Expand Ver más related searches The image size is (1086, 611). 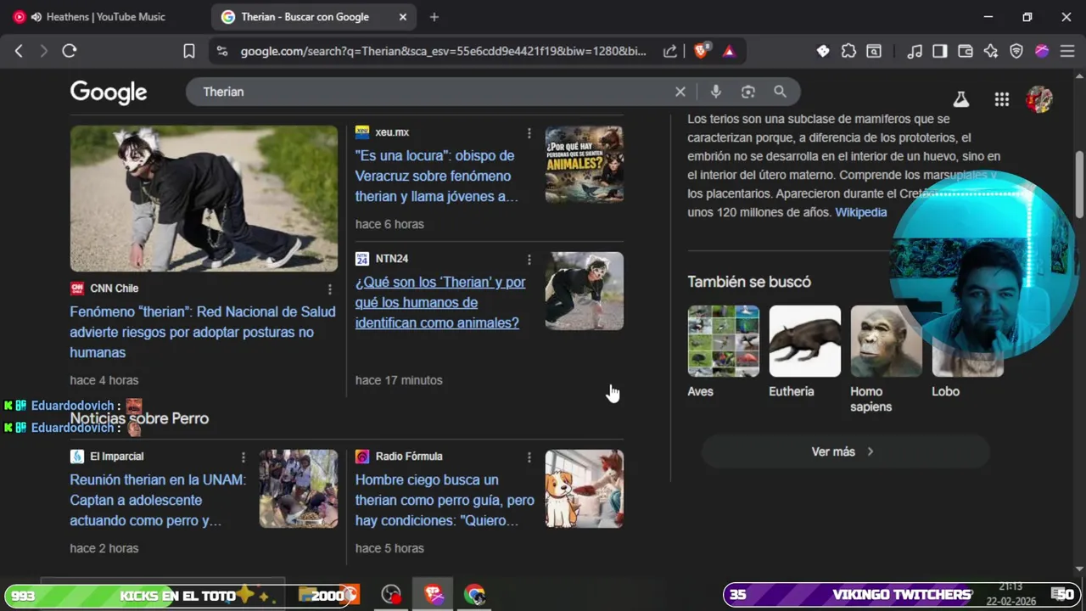845,451
